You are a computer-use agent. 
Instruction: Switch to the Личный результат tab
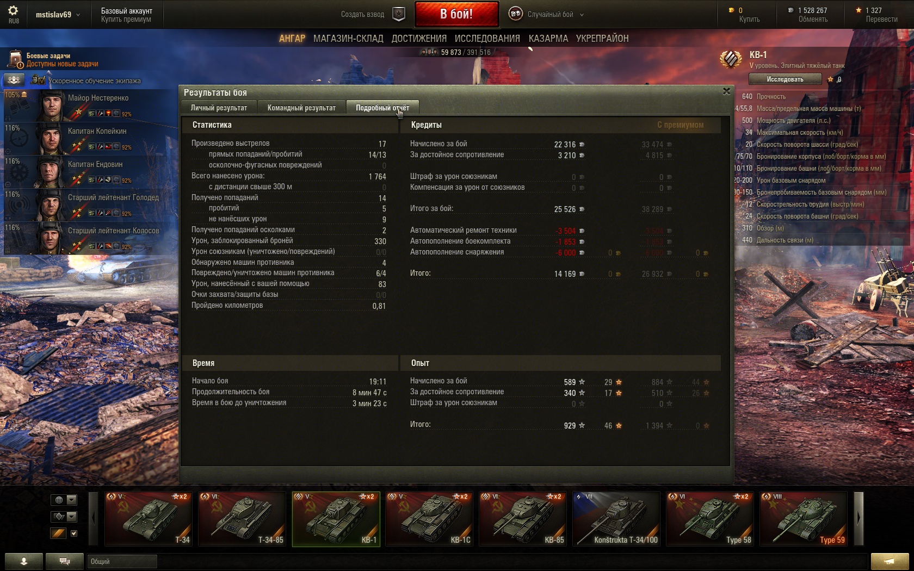[x=219, y=108]
